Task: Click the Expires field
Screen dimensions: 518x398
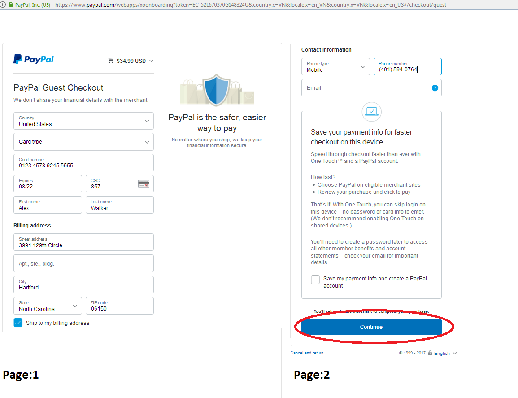Action: [x=48, y=184]
